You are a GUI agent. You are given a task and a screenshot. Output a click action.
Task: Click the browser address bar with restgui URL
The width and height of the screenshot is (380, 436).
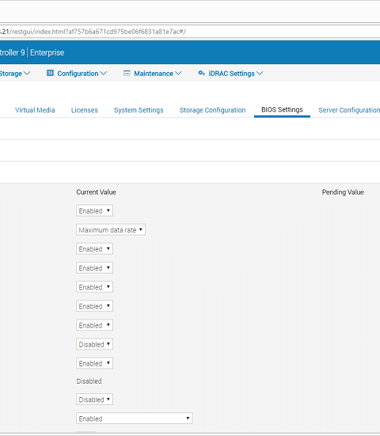click(x=190, y=32)
